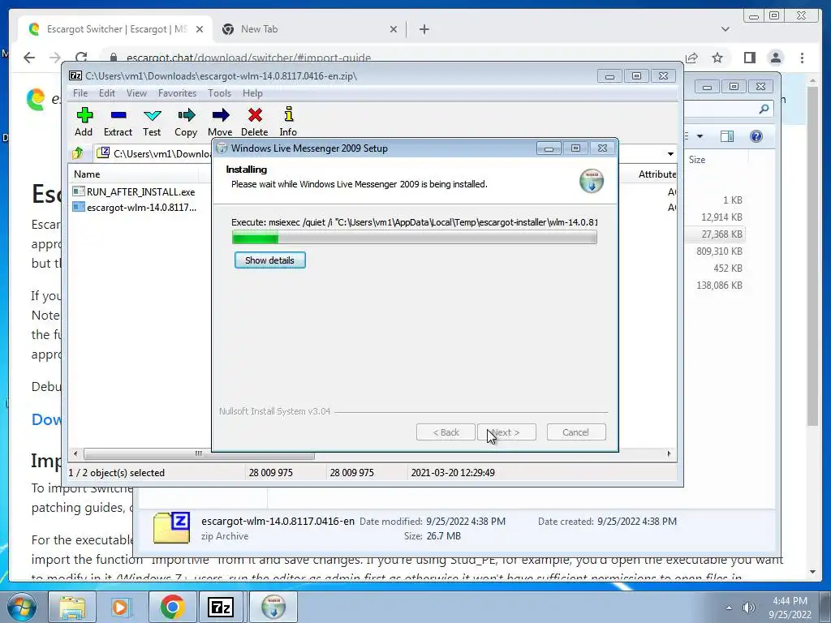Choose the Copy tool in 7-Zip
831x623 pixels.
[x=186, y=122]
